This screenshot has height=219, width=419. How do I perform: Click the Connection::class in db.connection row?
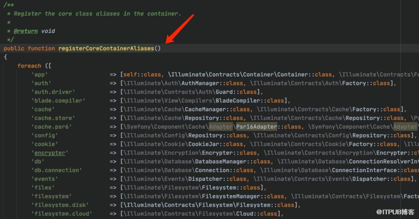click(224, 170)
